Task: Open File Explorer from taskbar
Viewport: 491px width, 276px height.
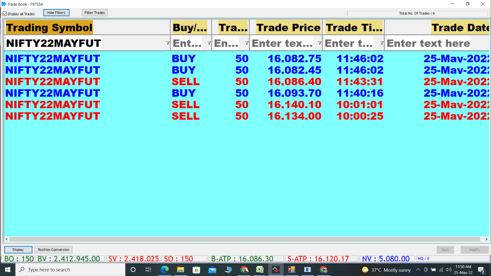Action: [180, 270]
